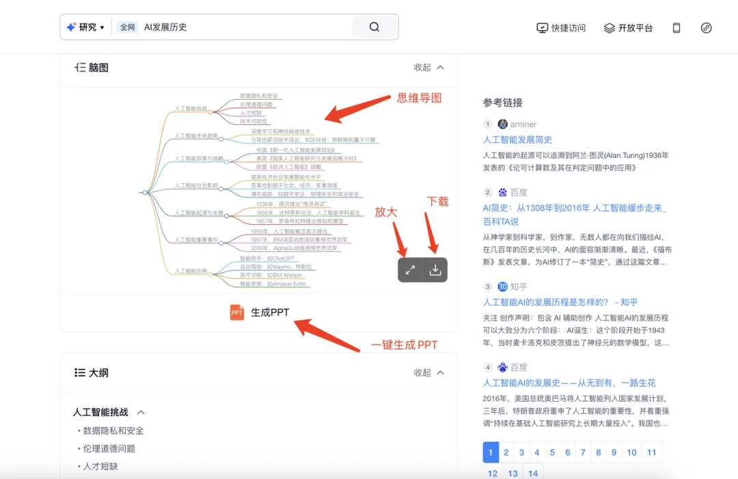Open the 研究 mode dropdown

point(85,26)
